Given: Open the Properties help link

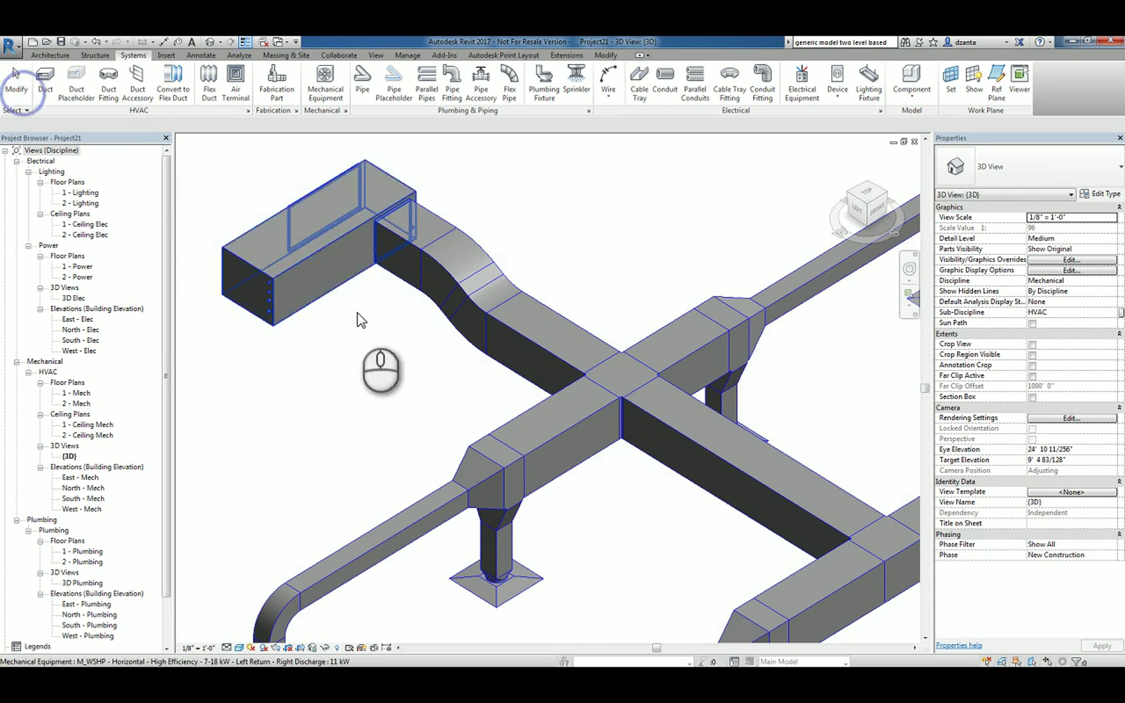Looking at the screenshot, I should 959,645.
